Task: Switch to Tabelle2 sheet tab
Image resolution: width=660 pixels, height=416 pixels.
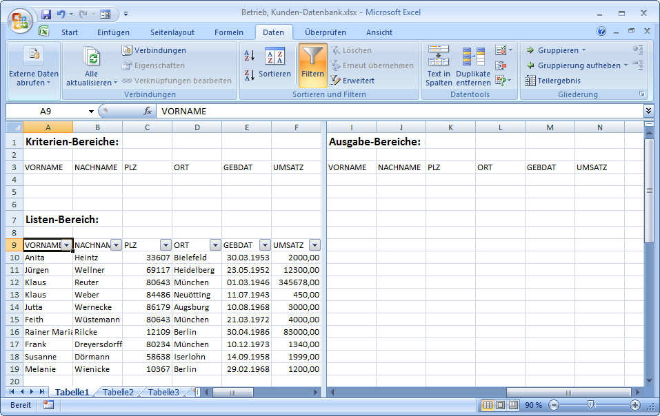Action: [x=118, y=393]
